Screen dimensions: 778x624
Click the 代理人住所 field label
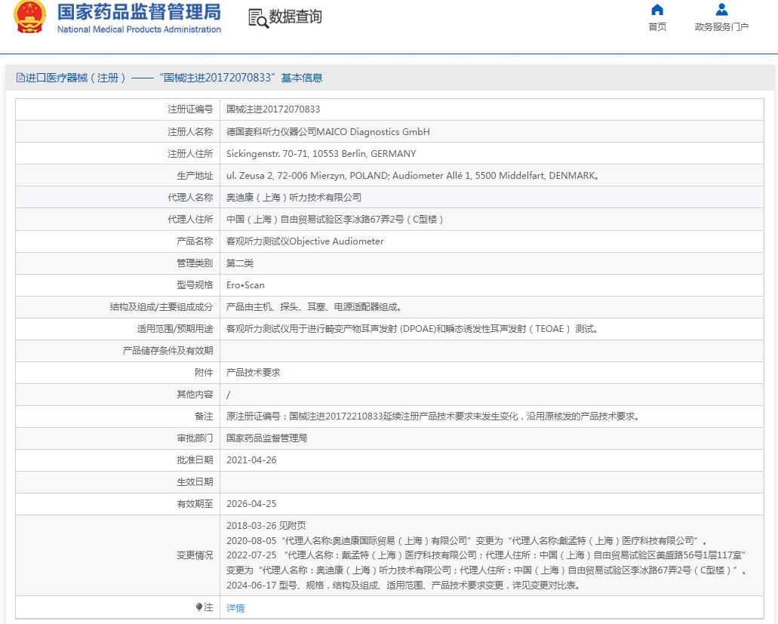pyautogui.click(x=190, y=220)
